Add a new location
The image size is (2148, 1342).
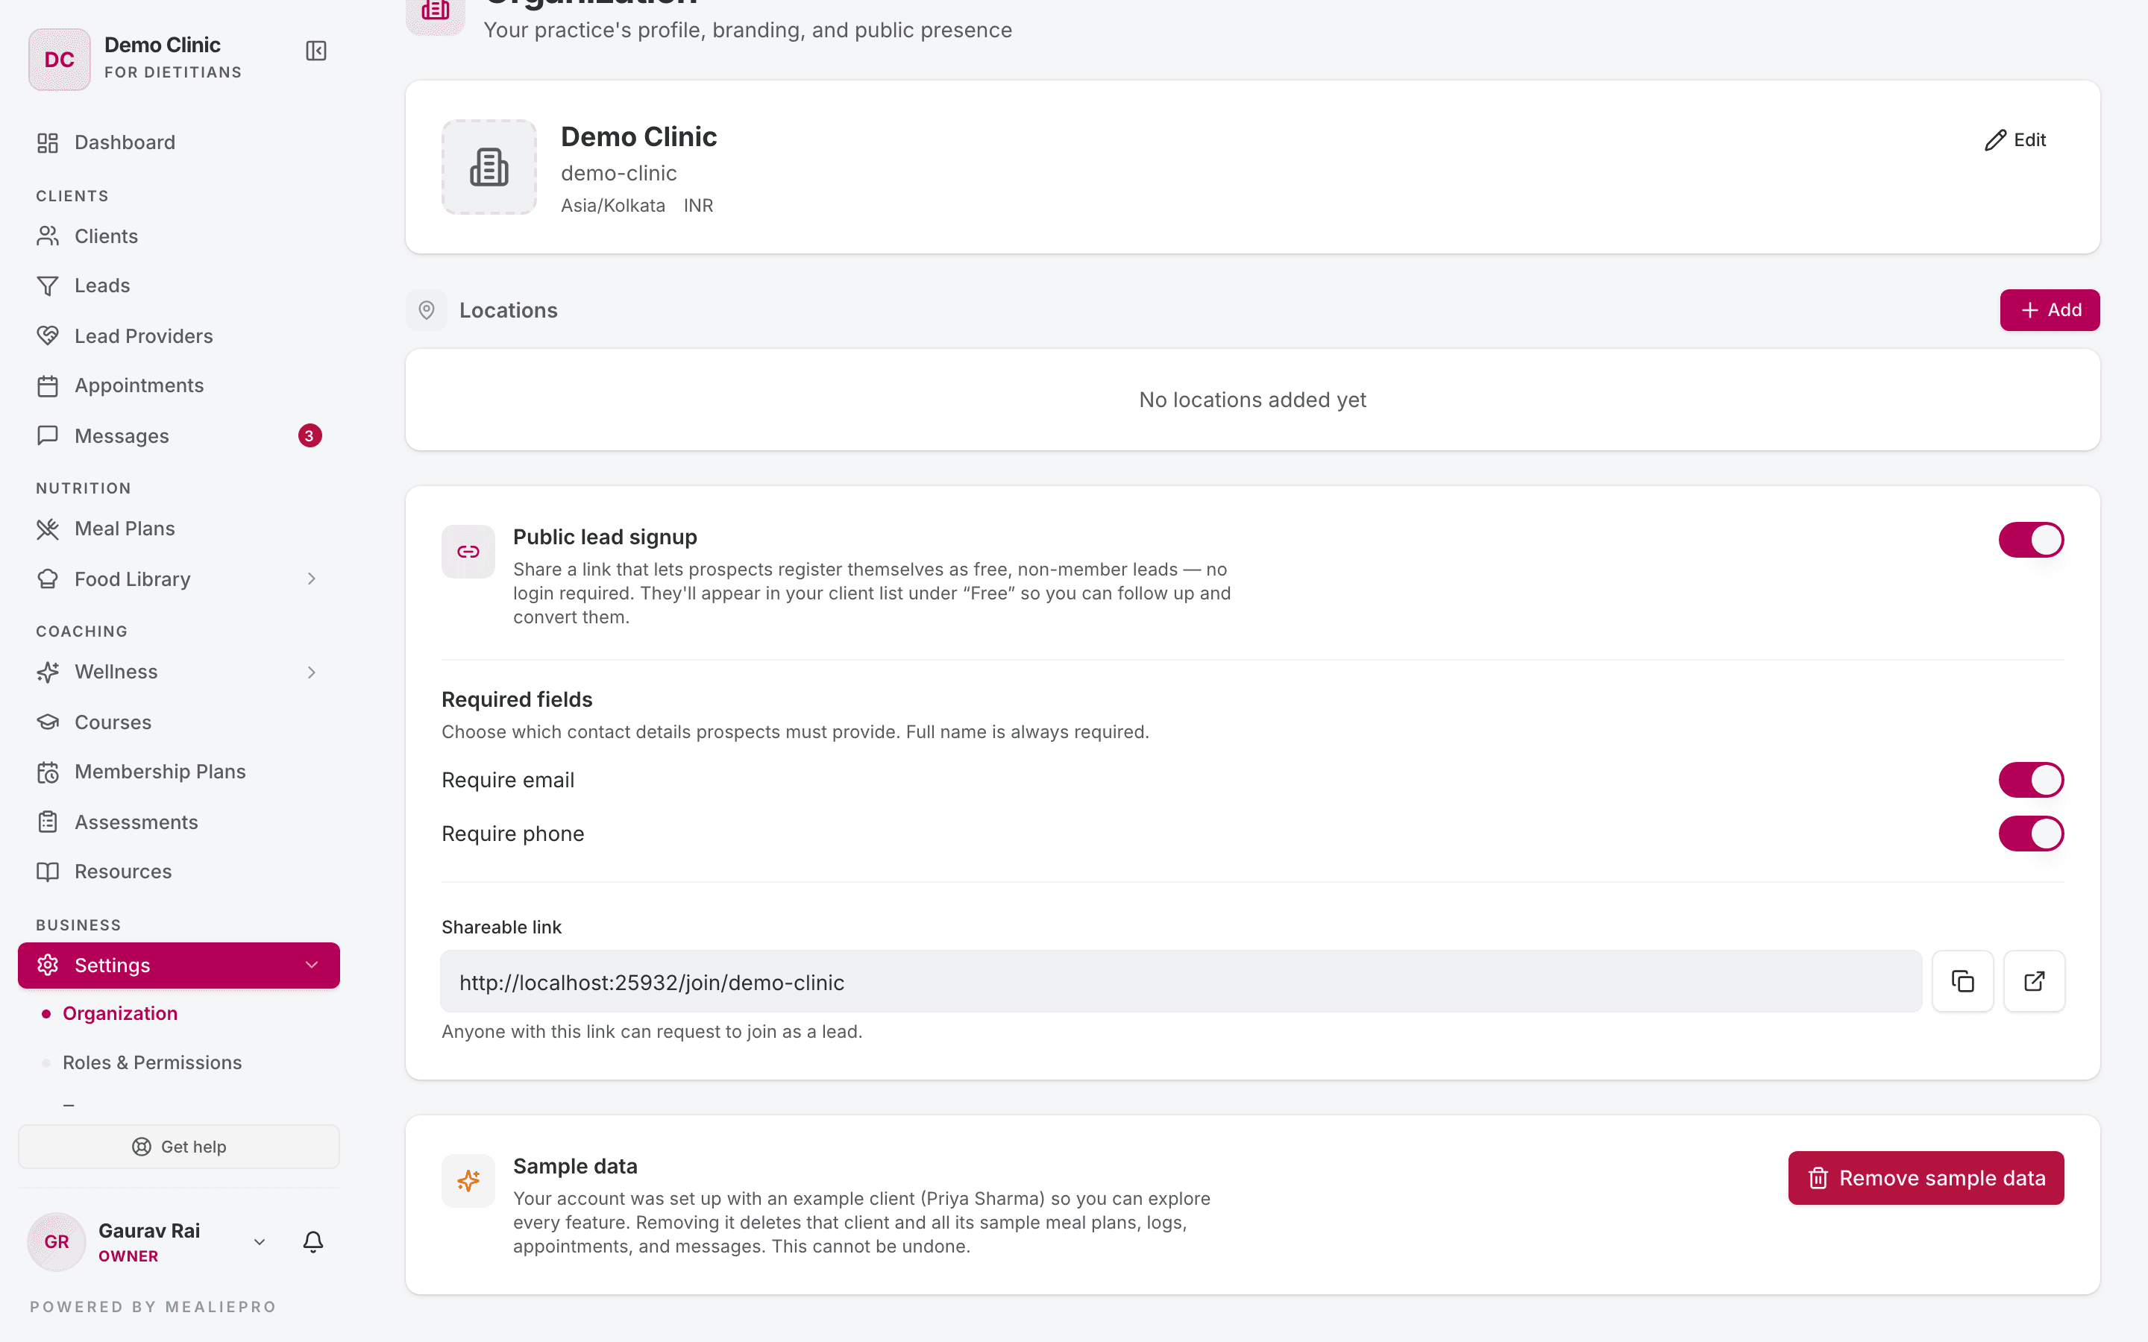coord(2050,309)
